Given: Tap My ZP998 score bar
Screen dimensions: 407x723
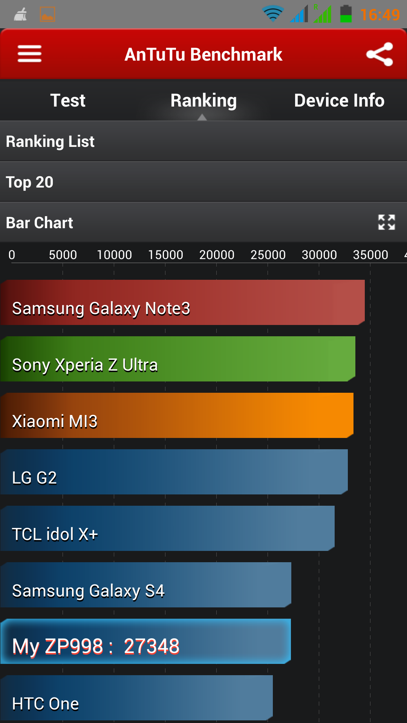Looking at the screenshot, I should tap(145, 641).
